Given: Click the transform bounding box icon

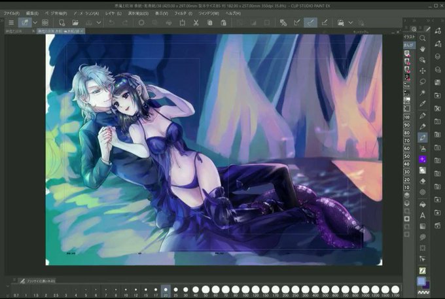Looking at the screenshot, I should pos(182,23).
